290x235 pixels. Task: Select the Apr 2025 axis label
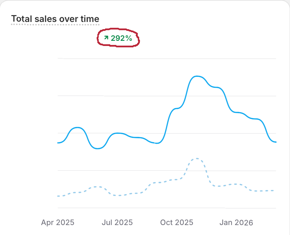pos(58,222)
